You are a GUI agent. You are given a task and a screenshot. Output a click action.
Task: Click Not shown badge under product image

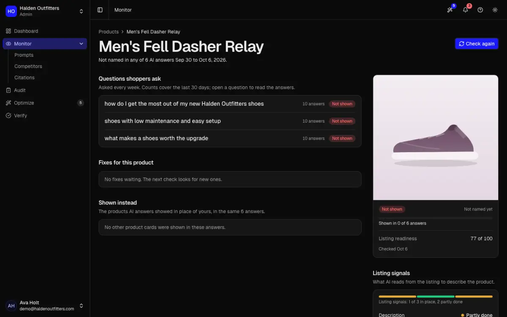(392, 209)
